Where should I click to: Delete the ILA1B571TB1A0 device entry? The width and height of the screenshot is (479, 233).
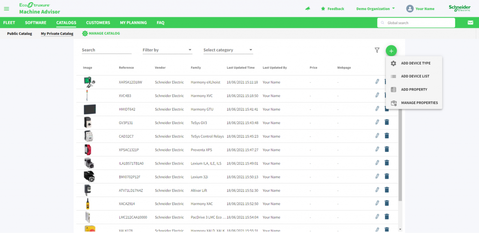pyautogui.click(x=387, y=162)
